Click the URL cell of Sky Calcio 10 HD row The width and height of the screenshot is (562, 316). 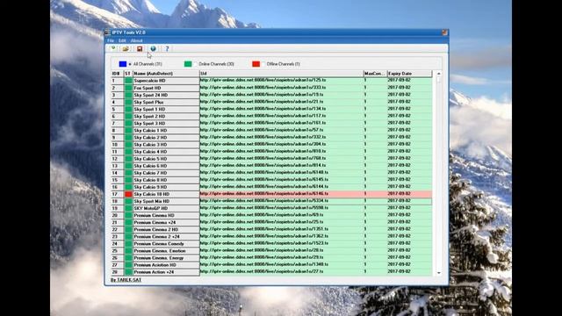coord(281,194)
